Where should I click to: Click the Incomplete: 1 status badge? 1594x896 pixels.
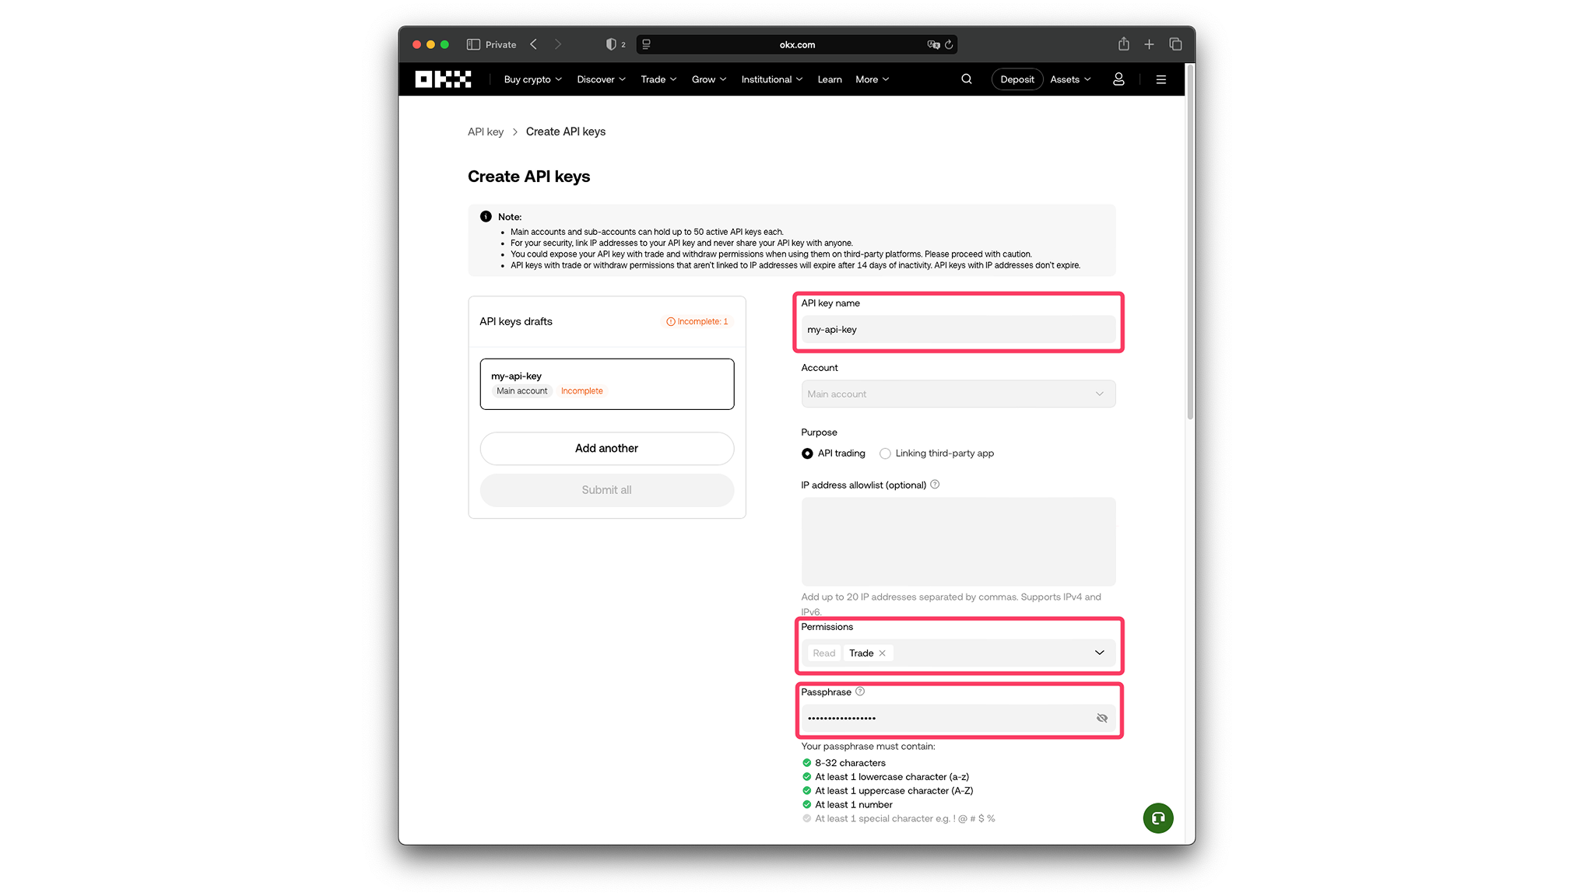pyautogui.click(x=697, y=321)
